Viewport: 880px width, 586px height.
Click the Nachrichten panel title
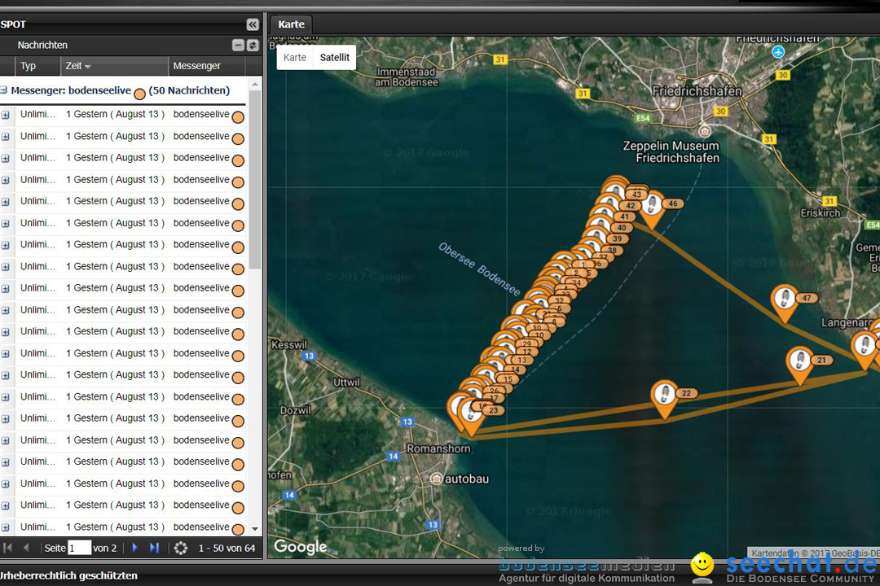(42, 45)
